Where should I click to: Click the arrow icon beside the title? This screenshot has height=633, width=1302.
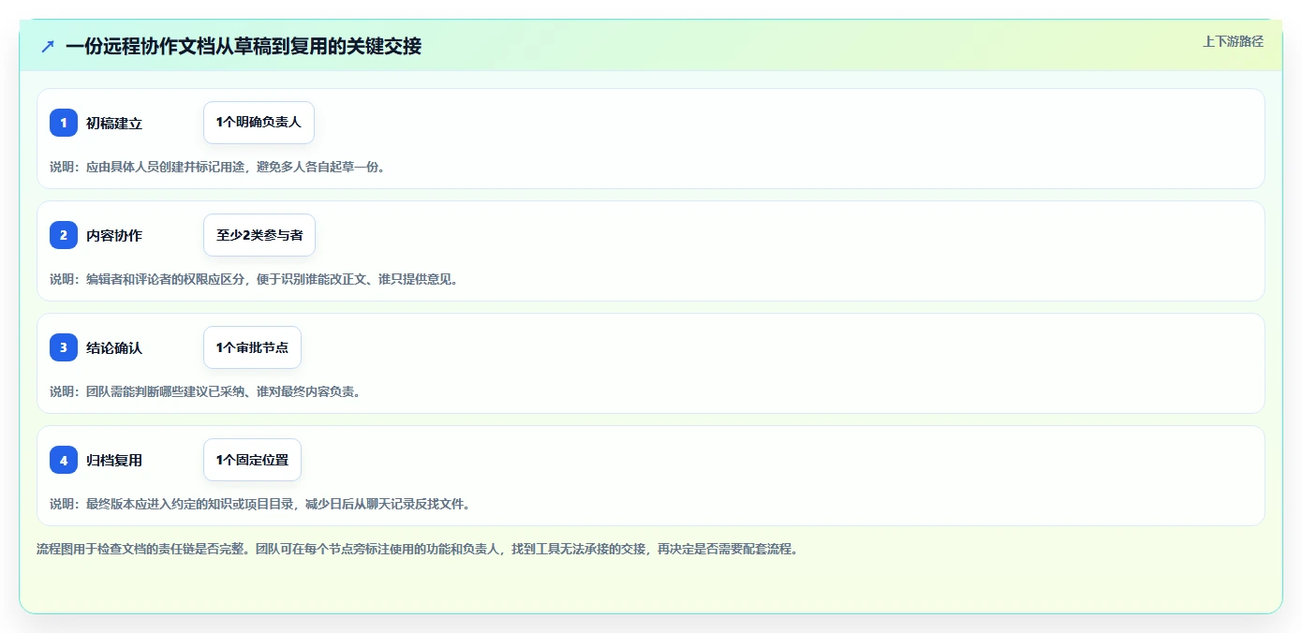(x=48, y=46)
